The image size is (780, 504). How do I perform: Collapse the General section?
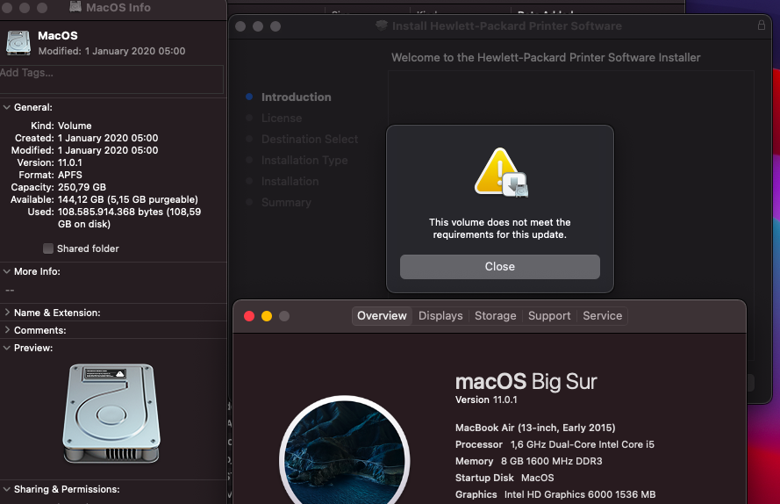7,107
